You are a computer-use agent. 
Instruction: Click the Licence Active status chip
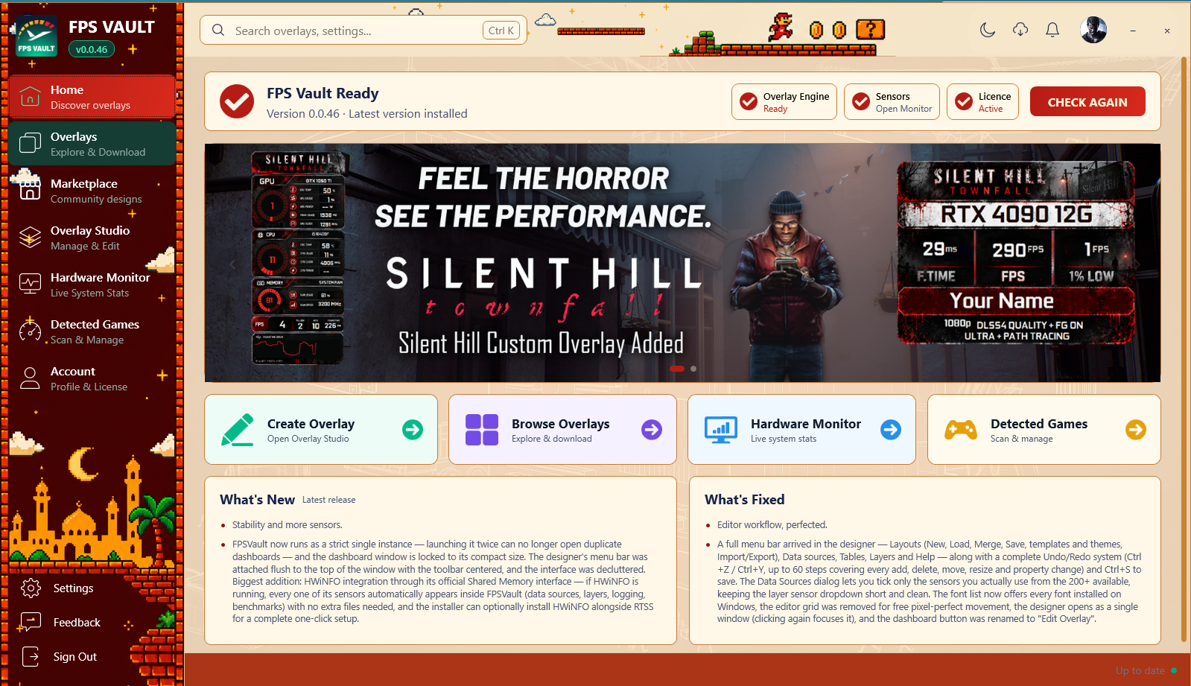982,102
